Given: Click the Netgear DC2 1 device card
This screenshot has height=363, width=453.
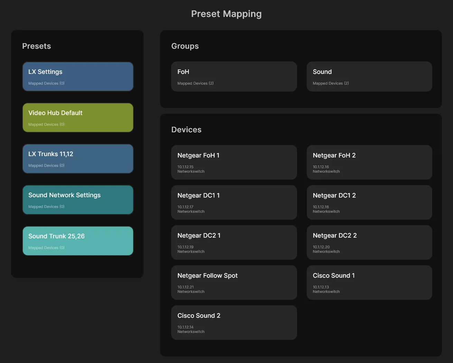Looking at the screenshot, I should pos(234,242).
